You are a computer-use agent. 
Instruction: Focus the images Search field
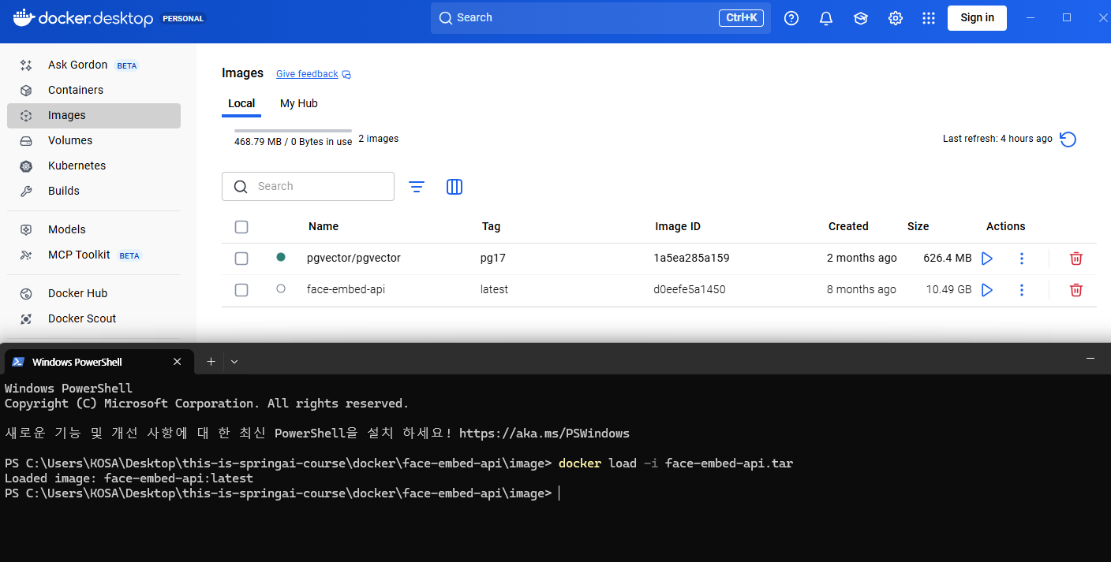(308, 187)
